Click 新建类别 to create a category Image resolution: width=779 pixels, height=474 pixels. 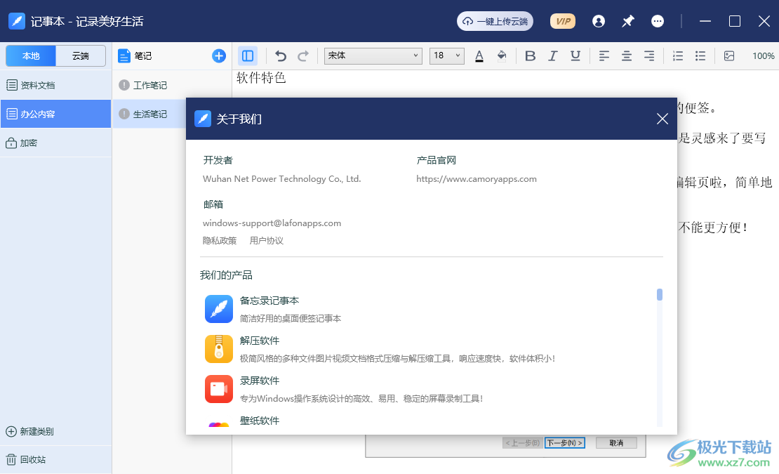pyautogui.click(x=29, y=431)
